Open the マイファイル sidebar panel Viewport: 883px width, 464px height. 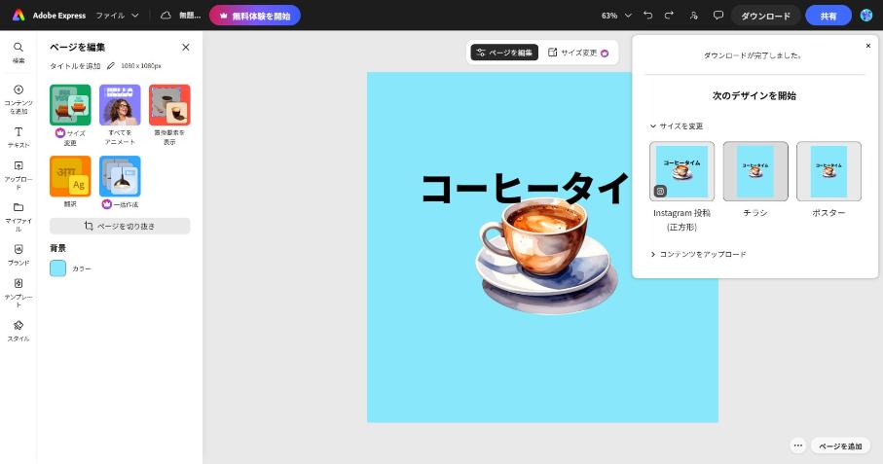pyautogui.click(x=18, y=217)
